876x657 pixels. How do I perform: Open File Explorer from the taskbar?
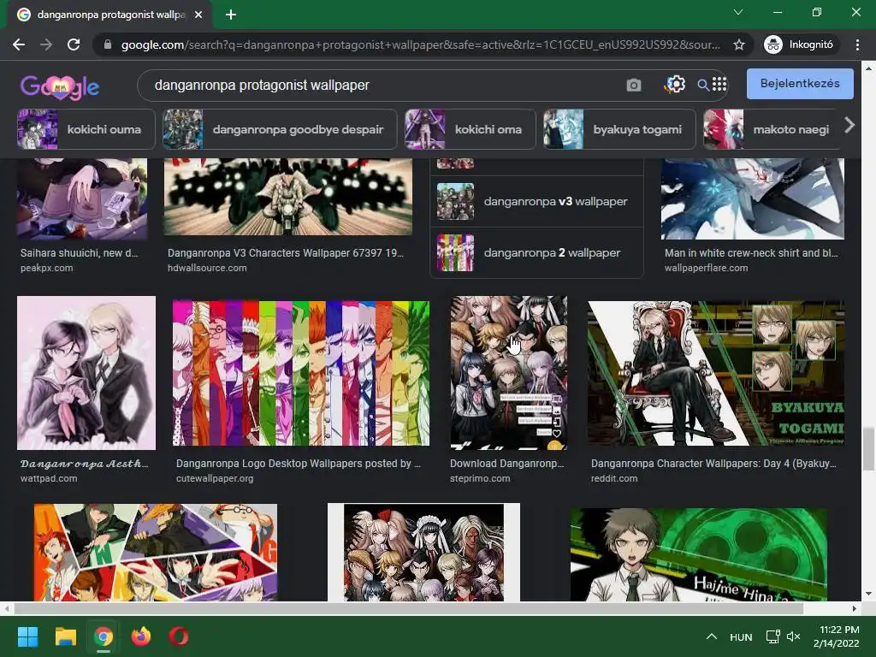click(65, 636)
